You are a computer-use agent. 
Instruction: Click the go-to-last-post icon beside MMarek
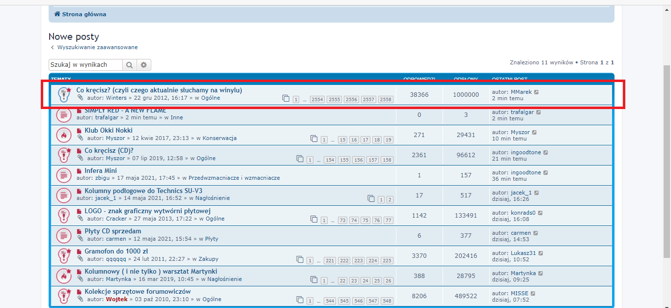(x=536, y=92)
